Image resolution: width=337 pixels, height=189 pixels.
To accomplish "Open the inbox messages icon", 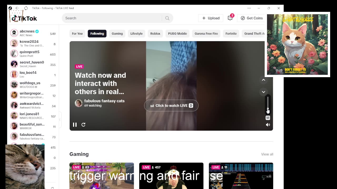I will point(230,18).
